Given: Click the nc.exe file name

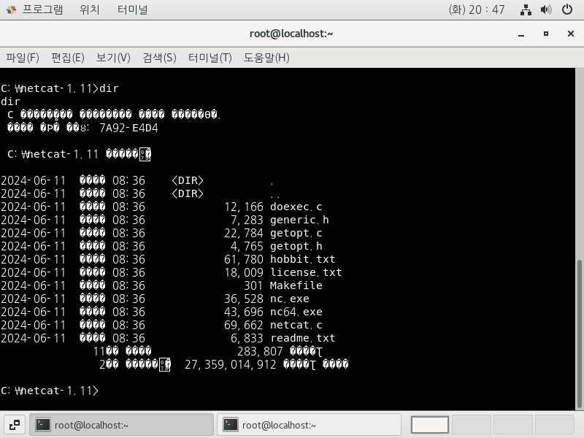Looking at the screenshot, I should [x=290, y=299].
